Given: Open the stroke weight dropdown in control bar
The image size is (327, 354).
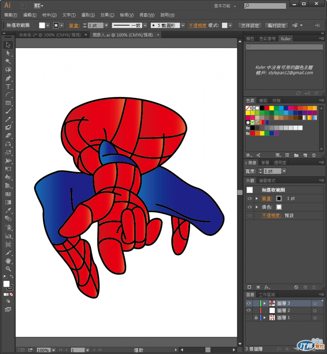Looking at the screenshot, I should pos(107,26).
